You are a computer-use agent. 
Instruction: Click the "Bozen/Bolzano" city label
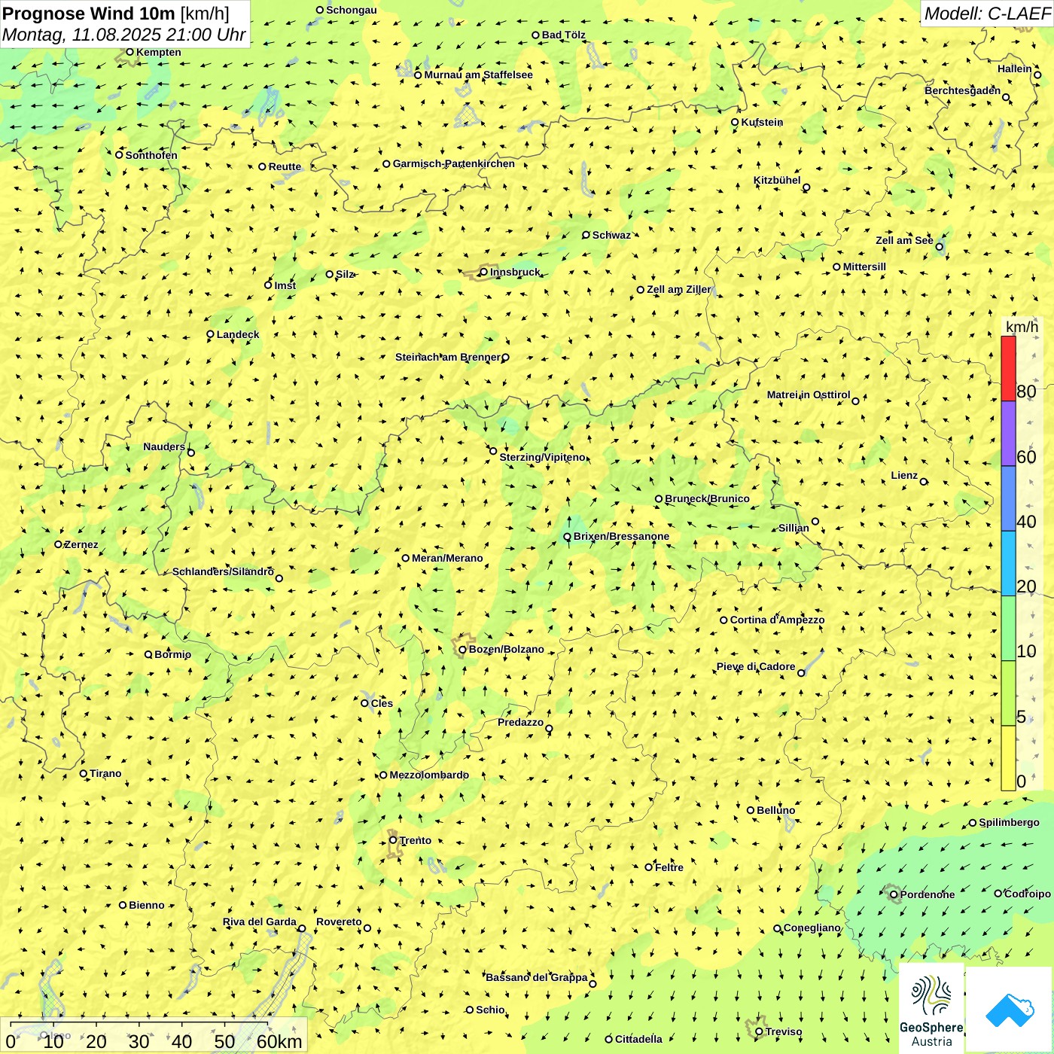(x=506, y=649)
